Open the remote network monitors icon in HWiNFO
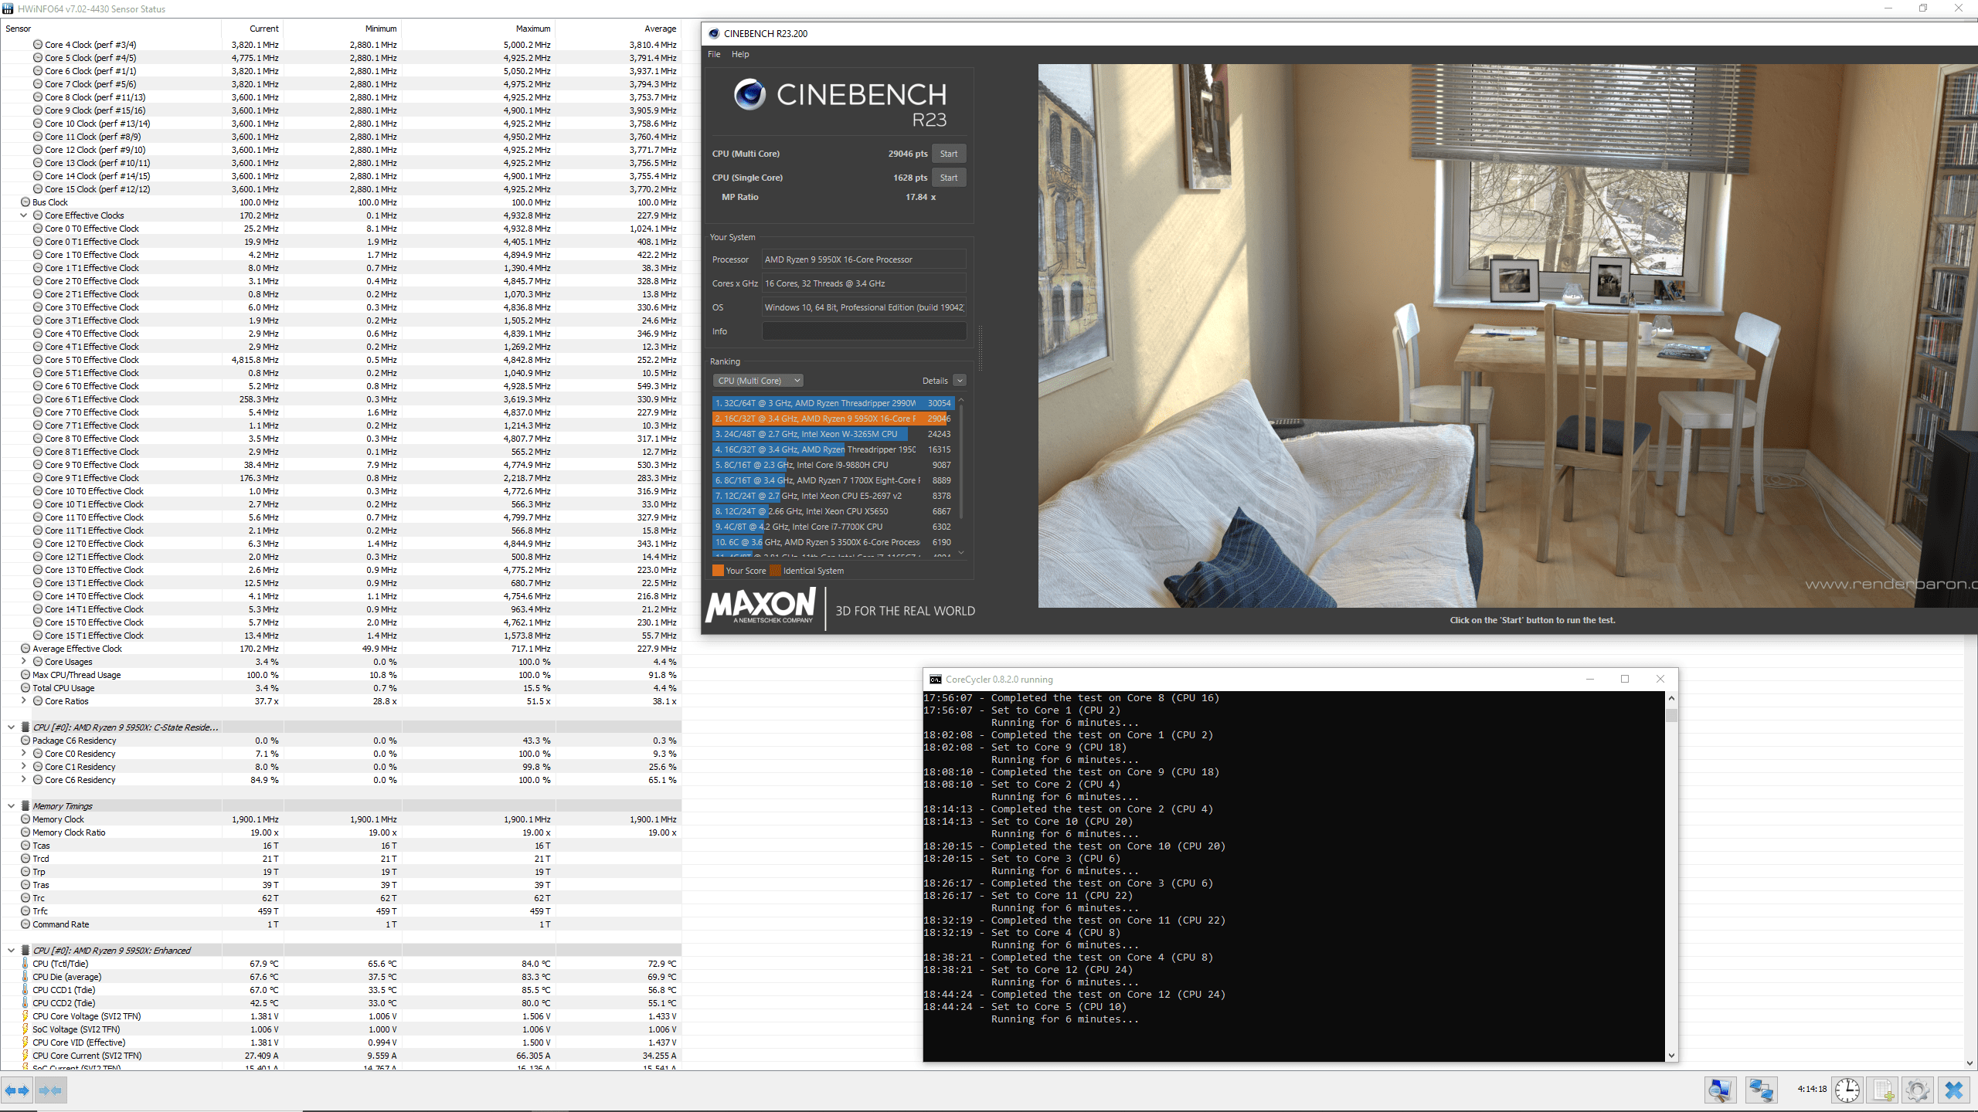Screen dimensions: 1978x1112 pyautogui.click(x=1762, y=1090)
